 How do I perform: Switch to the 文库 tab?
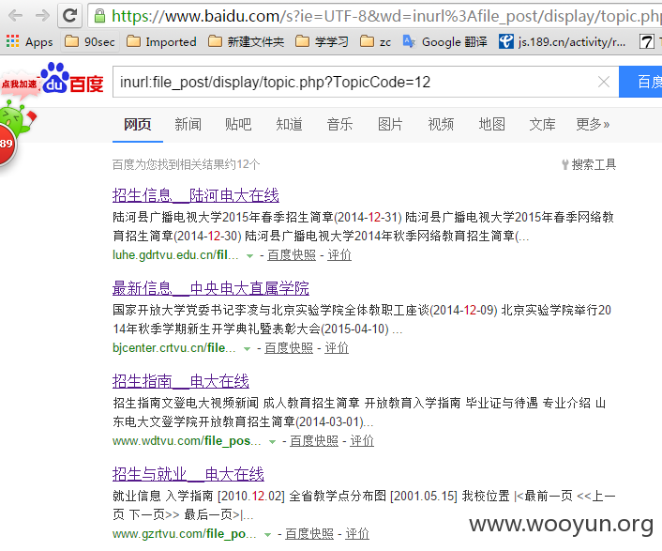[x=543, y=124]
